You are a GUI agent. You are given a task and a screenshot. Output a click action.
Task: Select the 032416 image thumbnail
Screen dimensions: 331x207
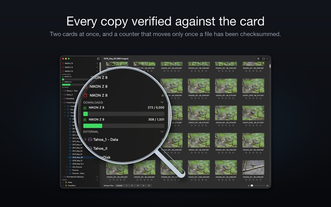[x=226, y=113]
